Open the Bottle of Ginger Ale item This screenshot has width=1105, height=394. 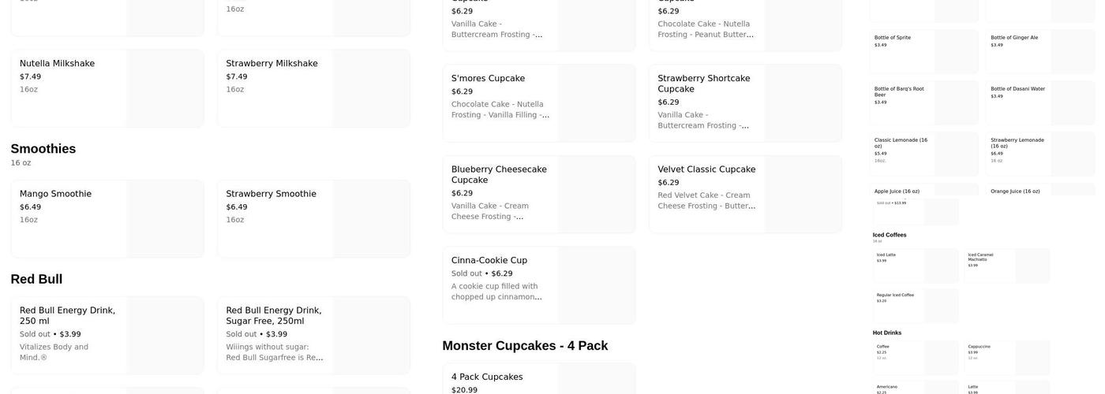pyautogui.click(x=1039, y=52)
